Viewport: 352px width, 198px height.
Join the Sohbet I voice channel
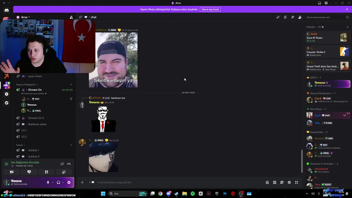(33, 150)
